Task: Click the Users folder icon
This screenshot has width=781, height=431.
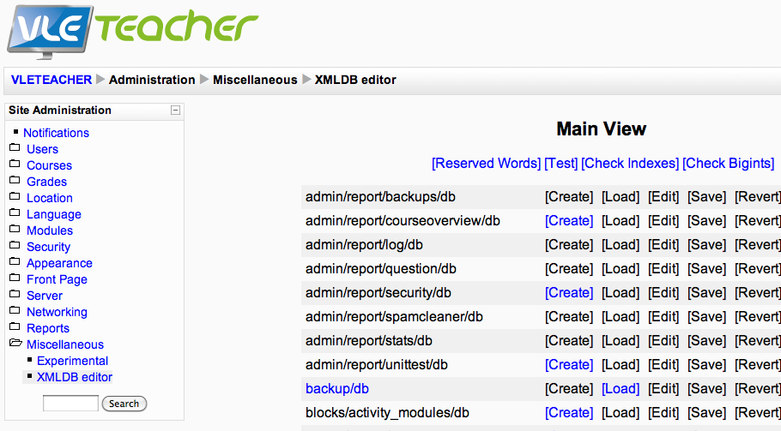Action: click(x=15, y=148)
